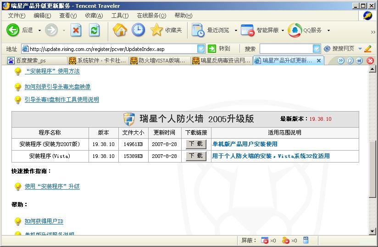Open the 如何获得用户ID link
Screen dimensions: 378x247
pos(44,221)
